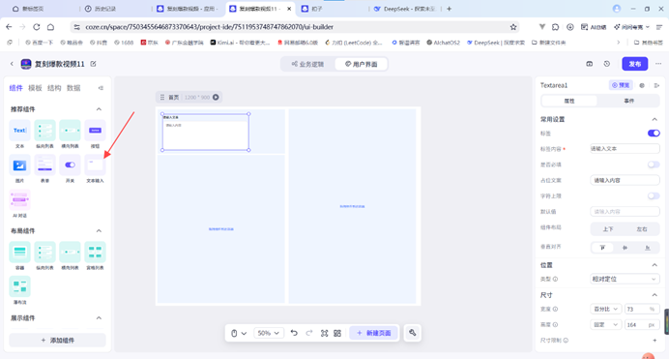Image resolution: width=669 pixels, height=359 pixels.
Task: Open the 宽度 unit 百分比 dropdown
Action: click(605, 309)
